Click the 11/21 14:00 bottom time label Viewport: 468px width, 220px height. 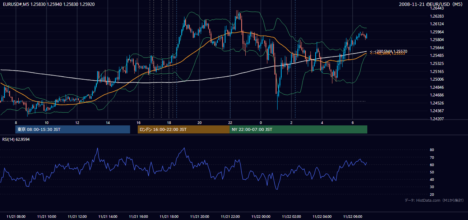click(108, 217)
